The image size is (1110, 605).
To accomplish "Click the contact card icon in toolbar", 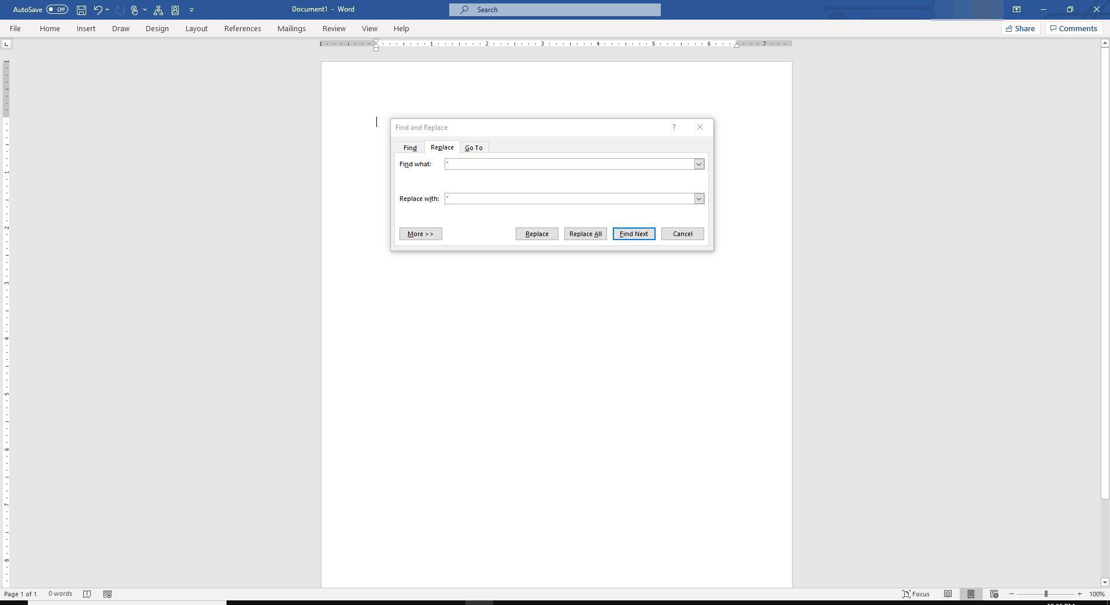I will click(175, 10).
